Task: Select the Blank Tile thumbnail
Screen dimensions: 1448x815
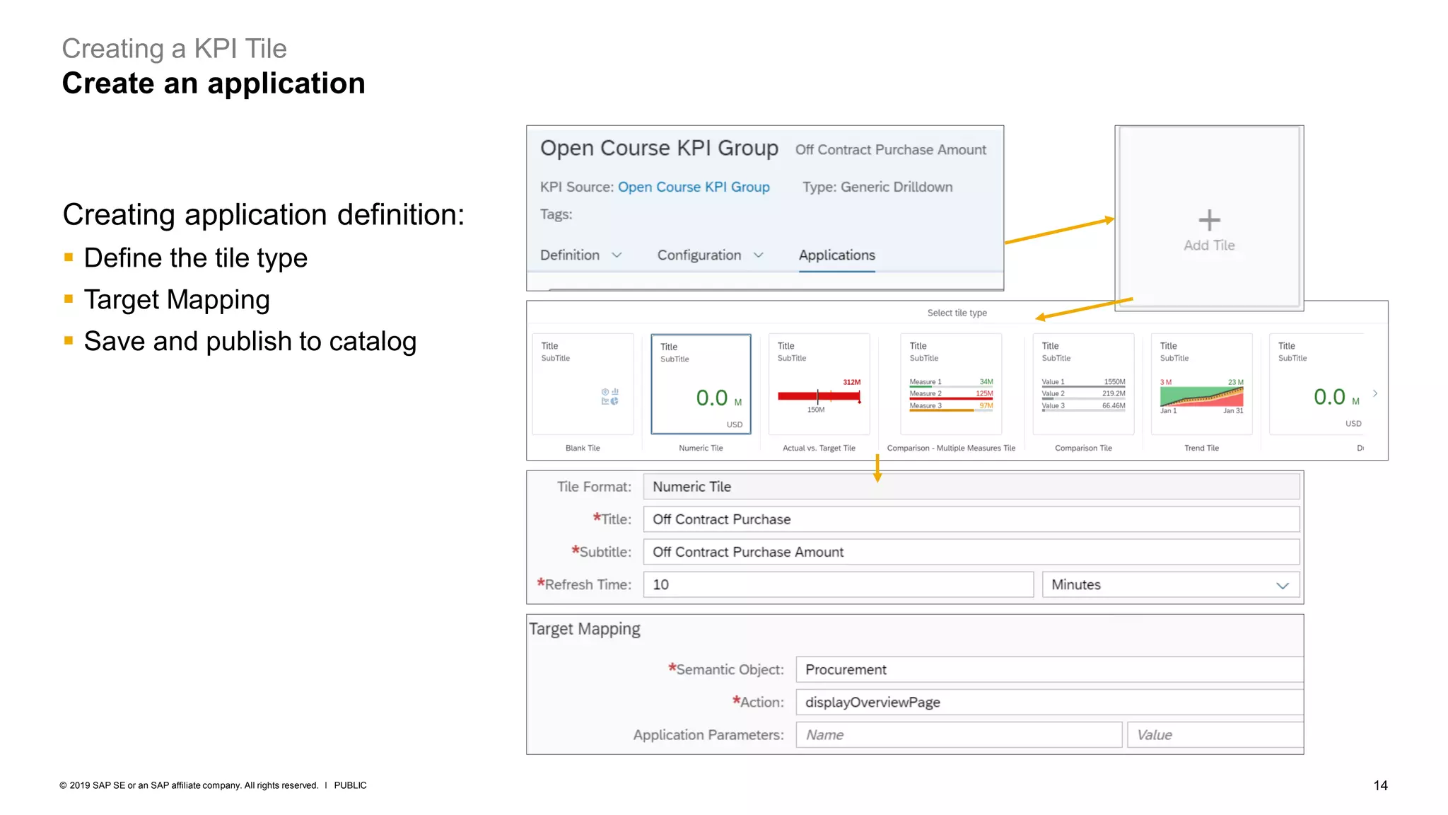Action: coord(583,384)
